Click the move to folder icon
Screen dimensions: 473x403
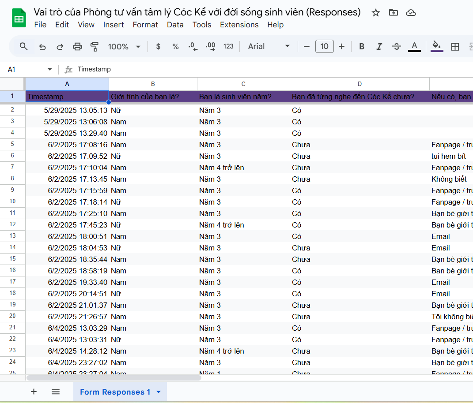(394, 13)
